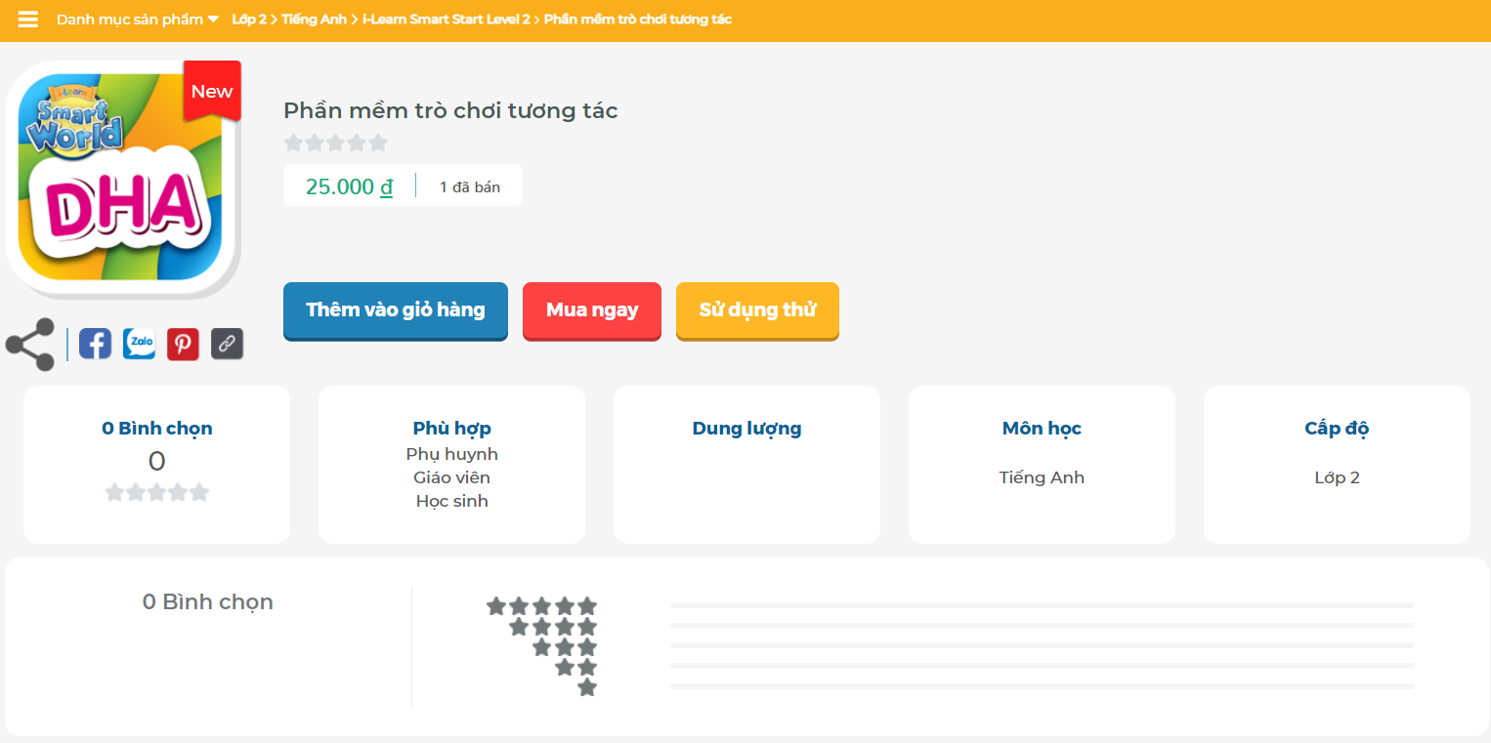Click the product title heading
This screenshot has width=1491, height=743.
pos(450,110)
